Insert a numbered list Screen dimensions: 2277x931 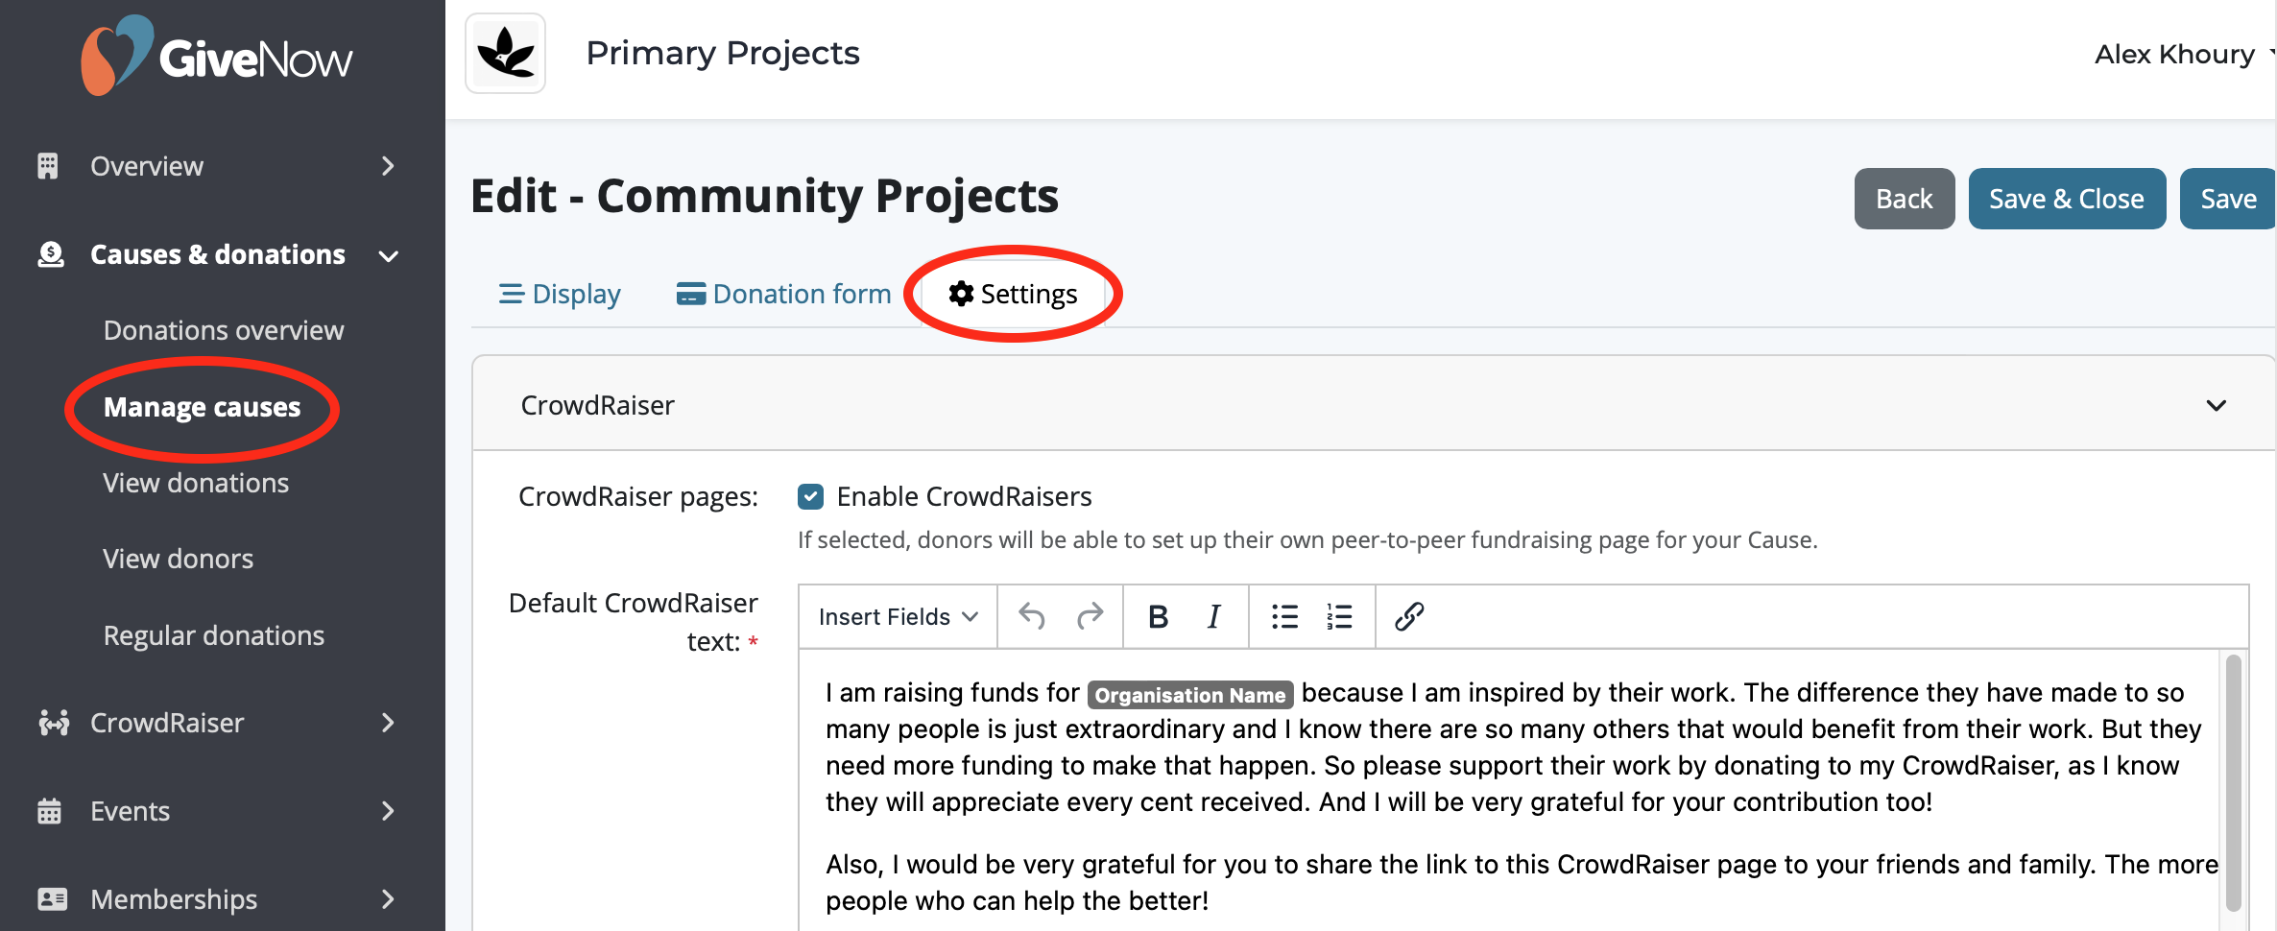pos(1339,616)
